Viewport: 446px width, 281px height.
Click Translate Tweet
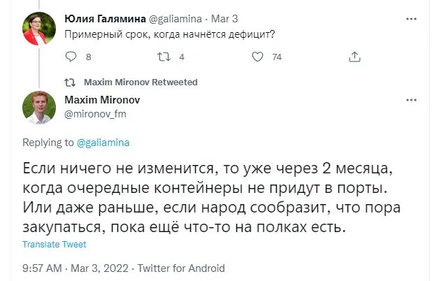[55, 245]
